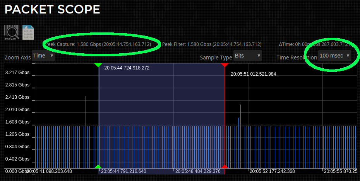
Task: Select the red end marker triangle at chart top
Action: point(225,65)
